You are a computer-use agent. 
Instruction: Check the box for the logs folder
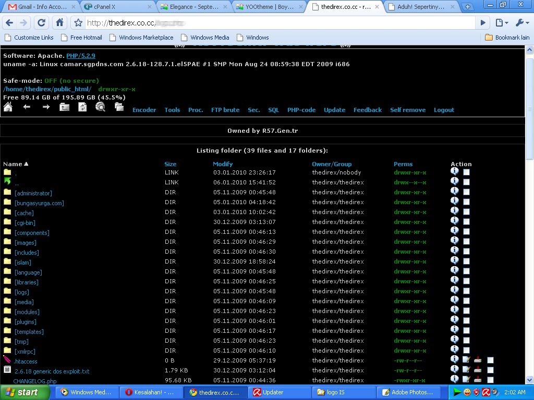click(466, 291)
